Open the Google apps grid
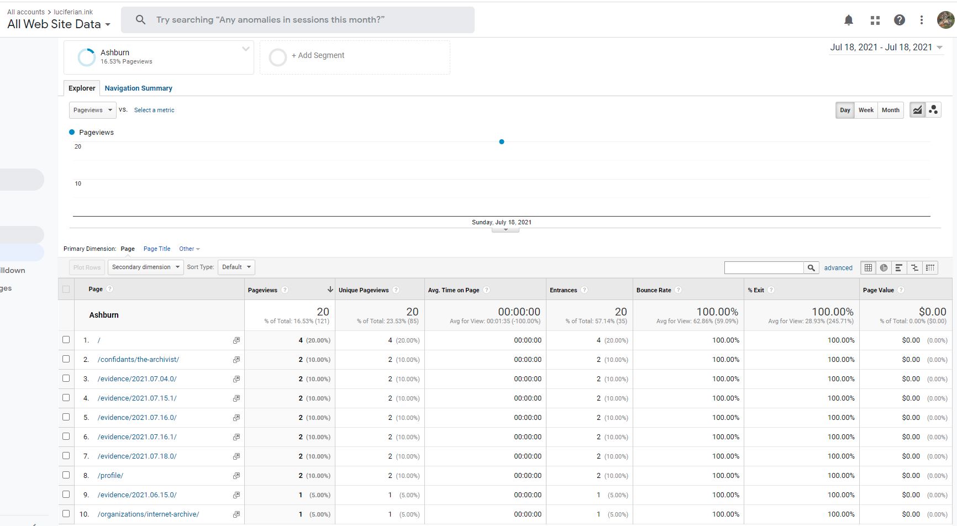This screenshot has width=957, height=526. 875,20
